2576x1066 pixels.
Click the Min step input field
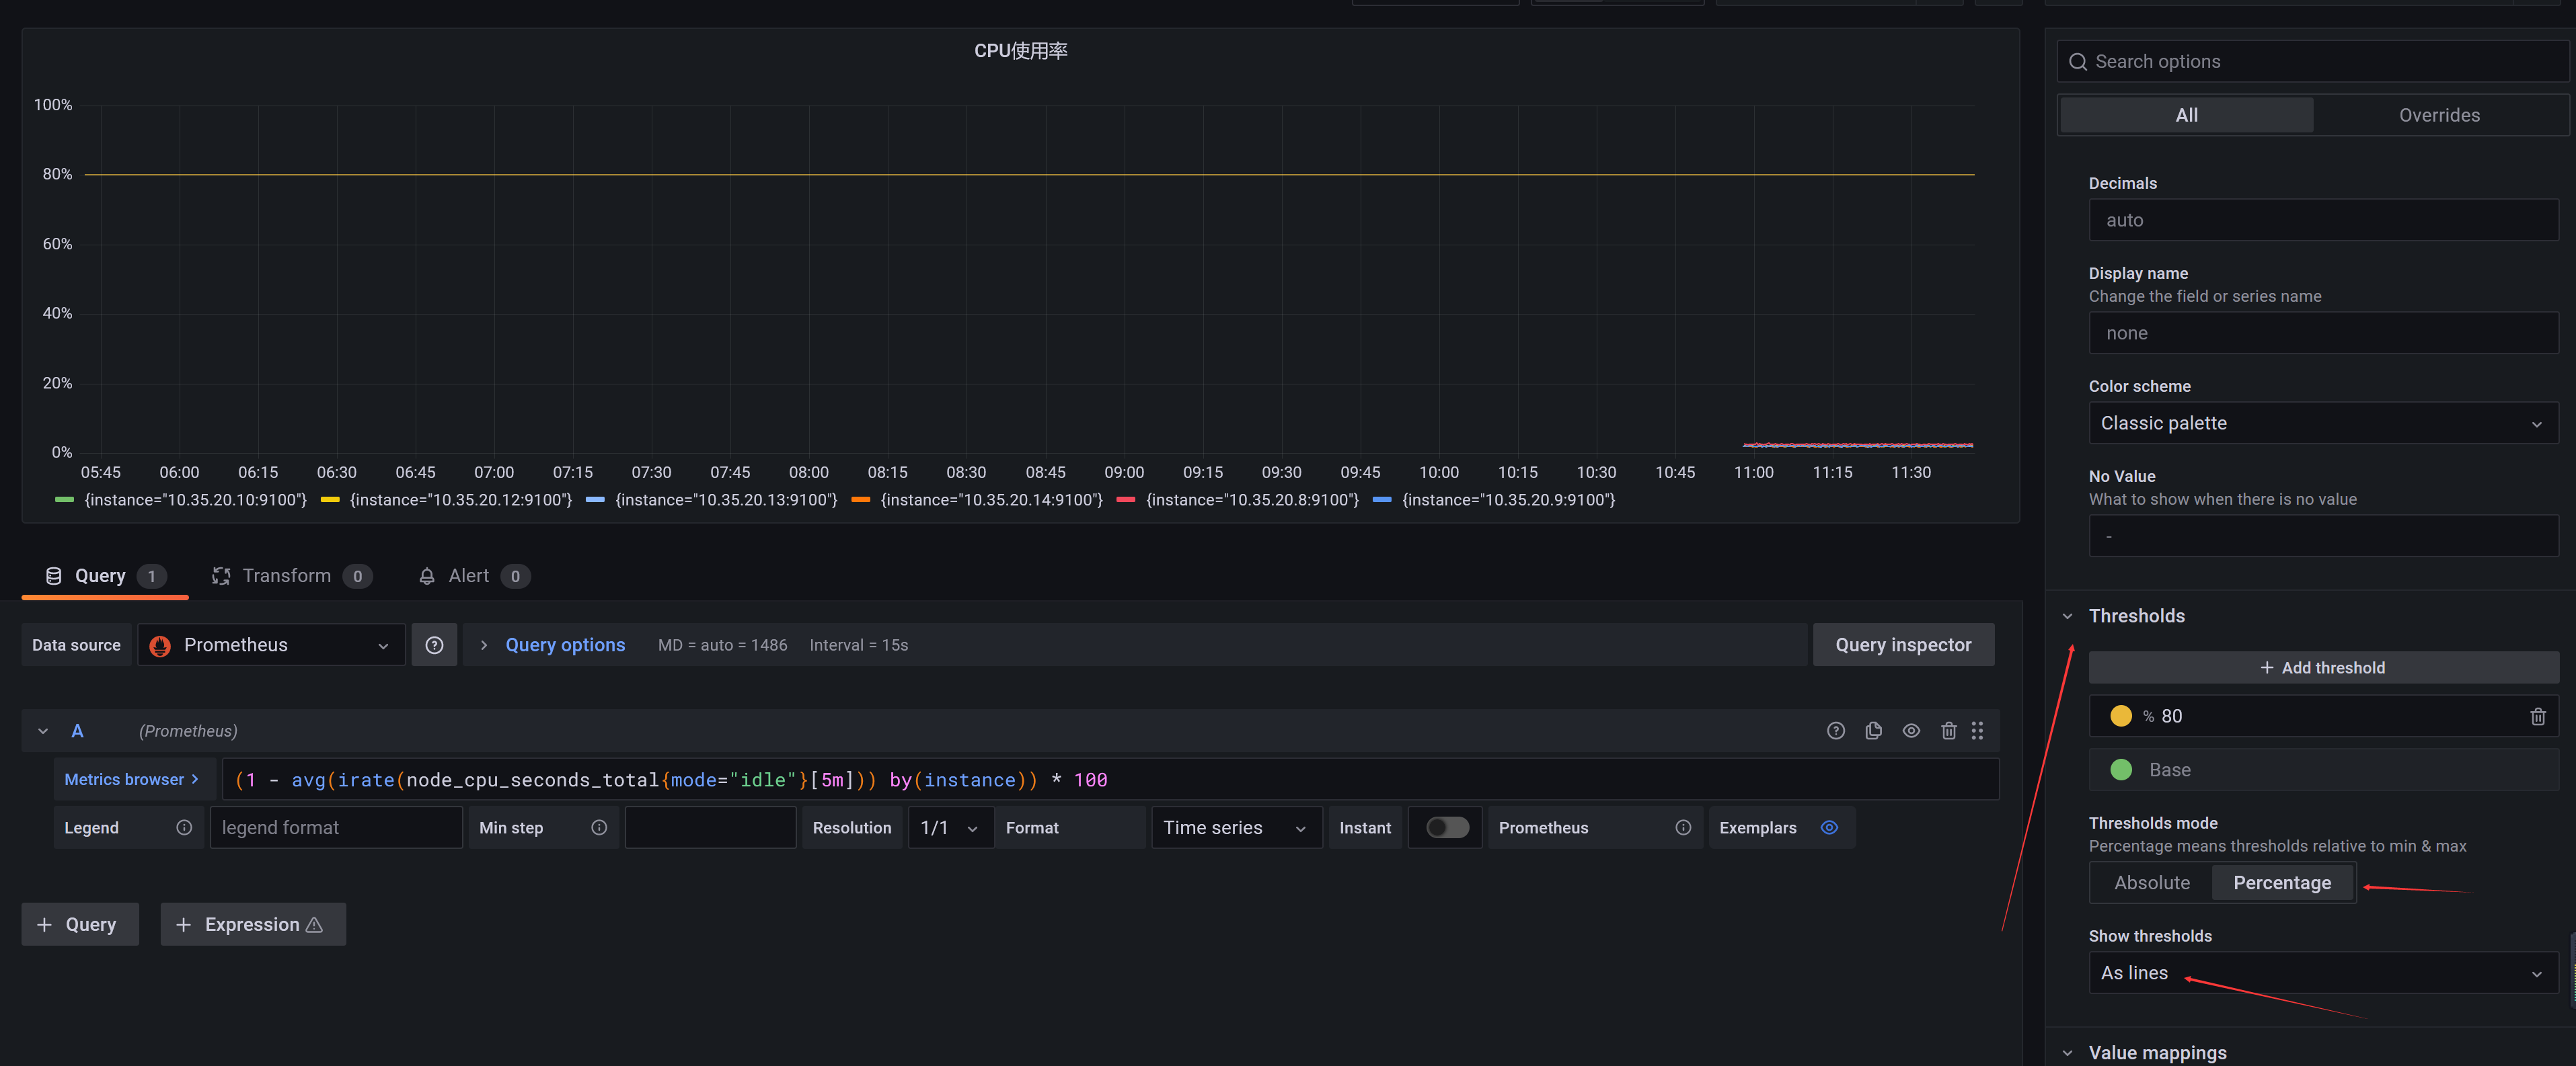710,827
